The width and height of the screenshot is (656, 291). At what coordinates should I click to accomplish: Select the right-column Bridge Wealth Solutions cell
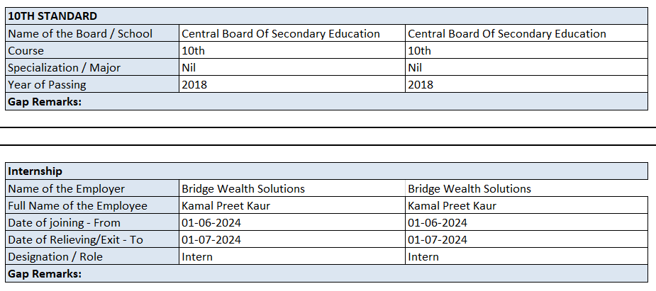coord(469,188)
